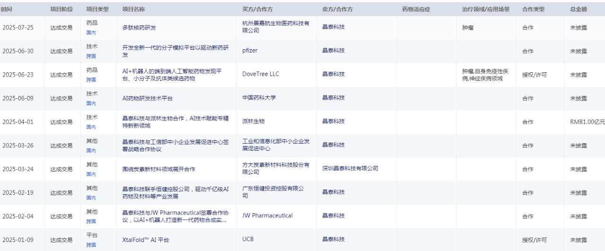Click 授权/许可 in the UCB row
This screenshot has height=251, width=605.
[535, 240]
